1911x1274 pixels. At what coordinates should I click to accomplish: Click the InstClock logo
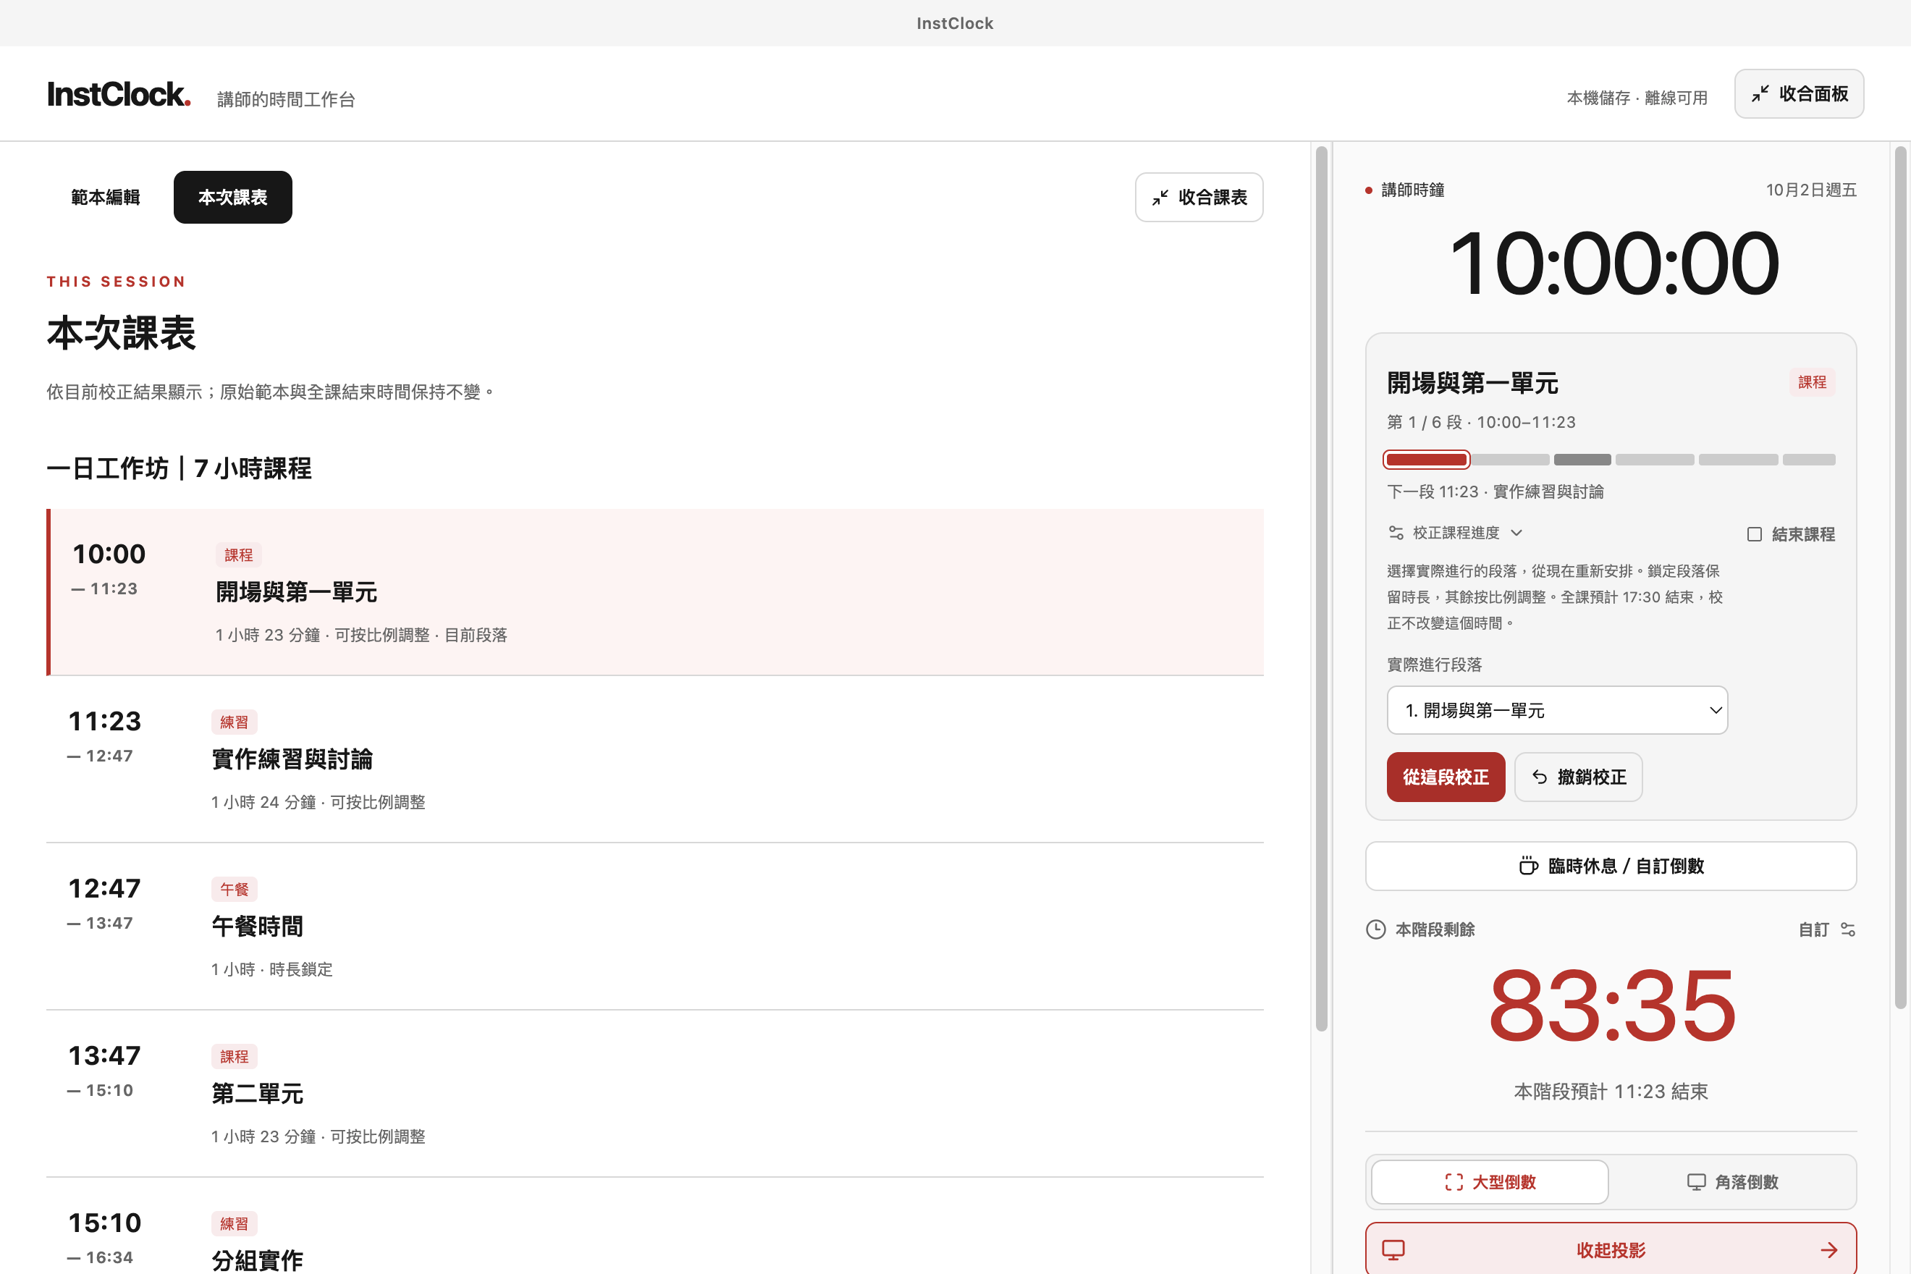(x=119, y=94)
